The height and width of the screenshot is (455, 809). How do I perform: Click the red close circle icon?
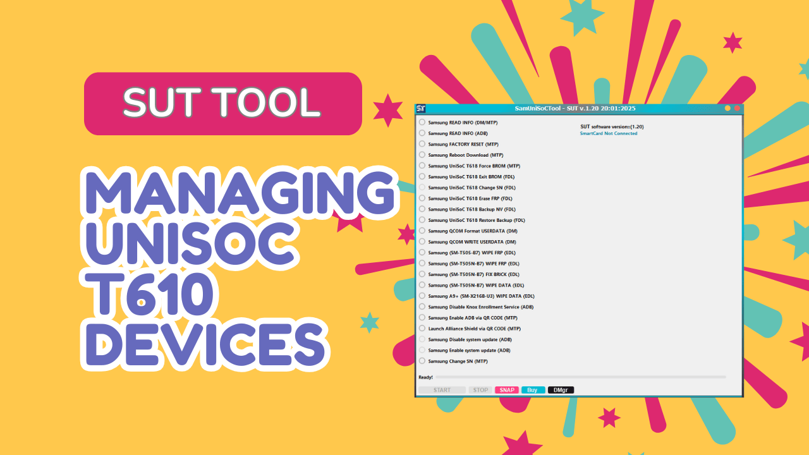click(x=737, y=109)
